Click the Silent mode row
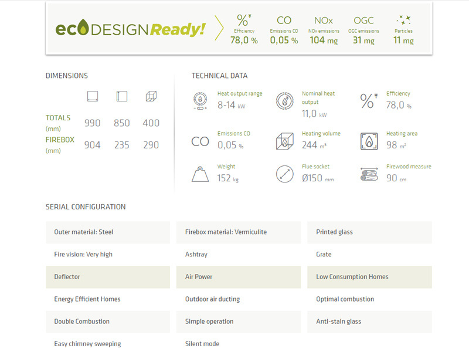Screen dimensions: 469x352 (239, 344)
